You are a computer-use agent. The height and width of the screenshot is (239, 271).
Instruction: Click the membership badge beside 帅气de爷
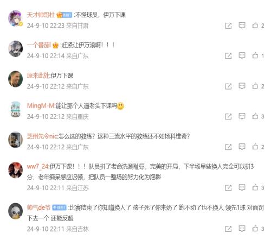tap(59, 207)
